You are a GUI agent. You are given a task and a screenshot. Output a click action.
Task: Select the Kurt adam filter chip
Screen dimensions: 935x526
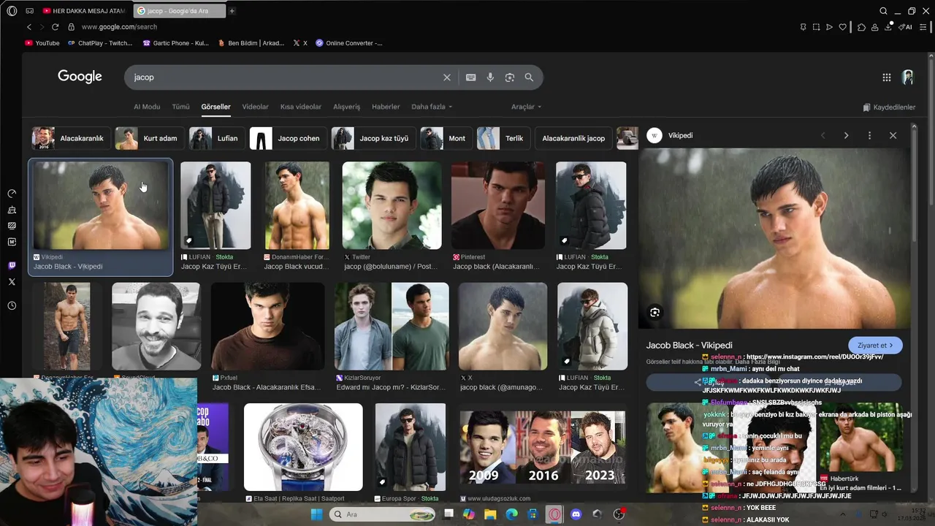(x=150, y=138)
